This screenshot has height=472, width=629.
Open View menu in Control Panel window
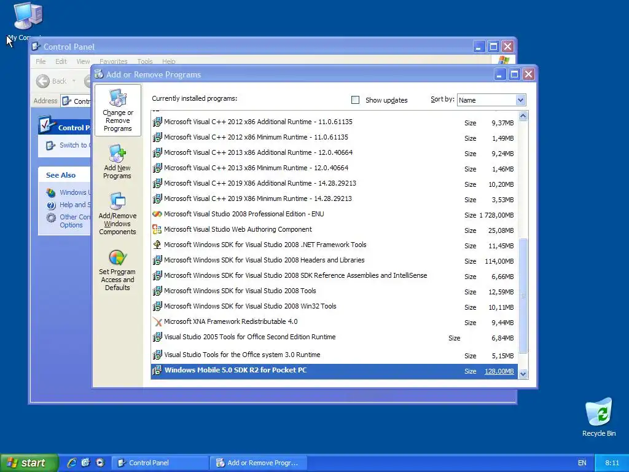[x=83, y=61]
